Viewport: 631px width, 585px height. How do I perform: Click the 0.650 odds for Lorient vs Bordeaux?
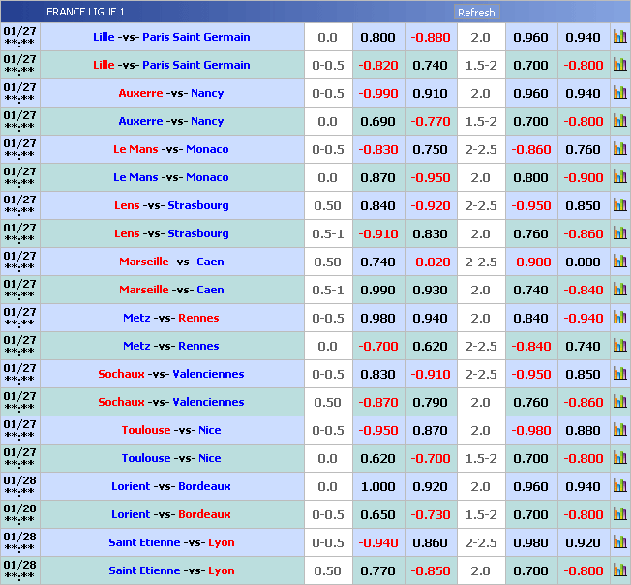(377, 515)
